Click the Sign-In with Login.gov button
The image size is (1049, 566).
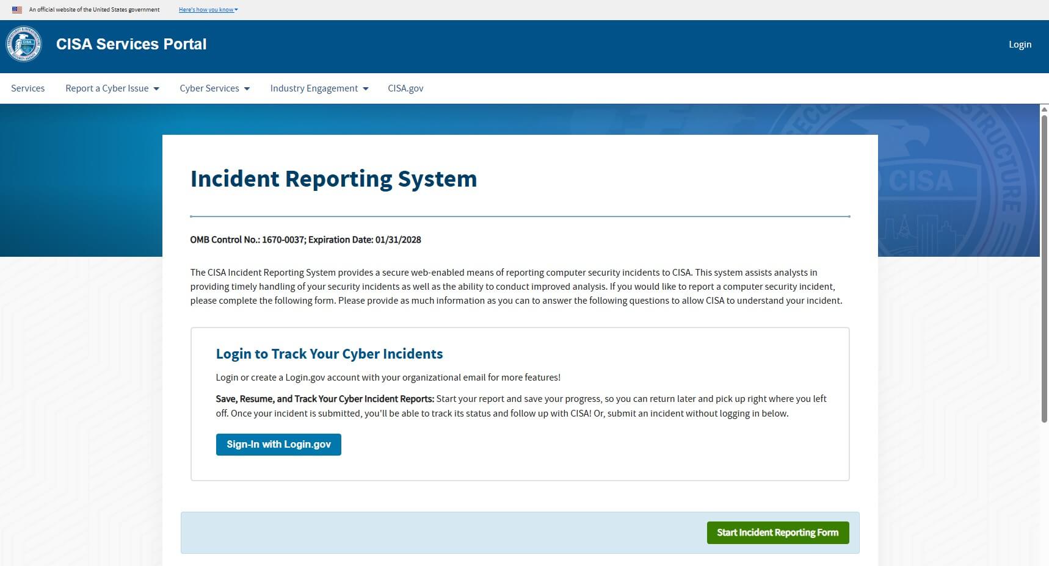(278, 445)
